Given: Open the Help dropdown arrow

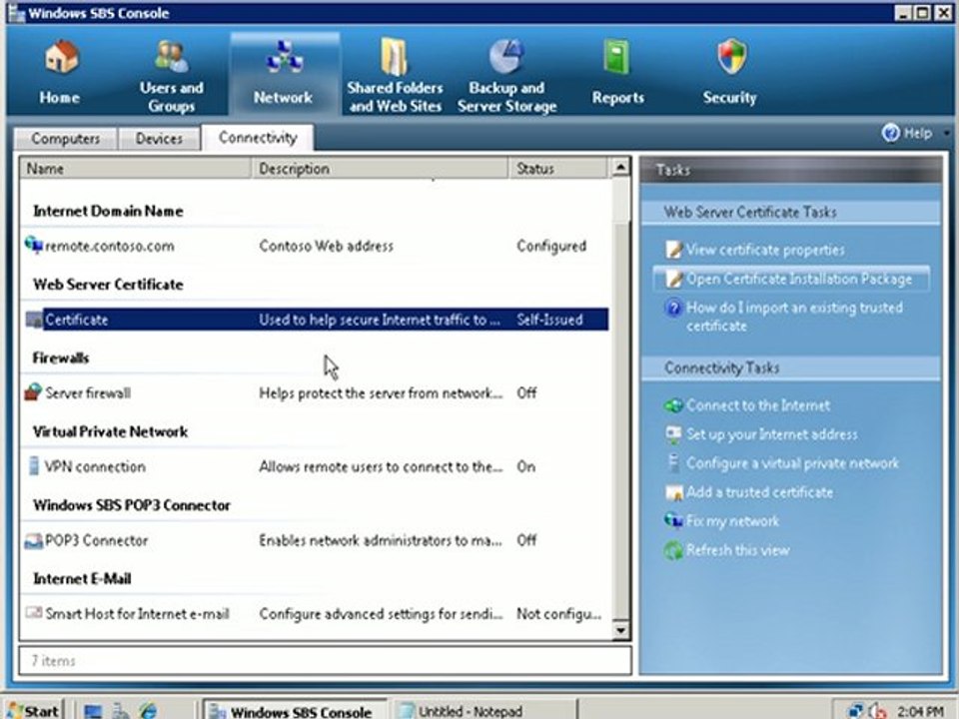Looking at the screenshot, I should (x=947, y=133).
